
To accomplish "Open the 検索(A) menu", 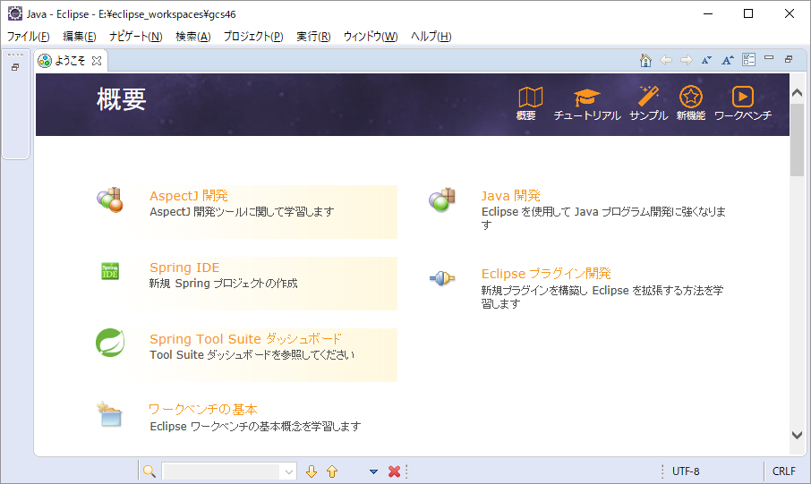I will (x=193, y=36).
